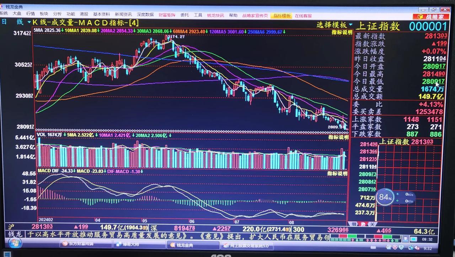The width and height of the screenshot is (455, 257).
Task: Open the 港股 menu
Action: coord(84,14)
